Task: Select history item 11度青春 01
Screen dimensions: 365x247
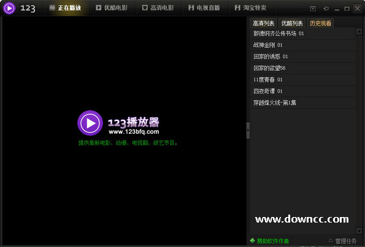Action: (x=303, y=79)
